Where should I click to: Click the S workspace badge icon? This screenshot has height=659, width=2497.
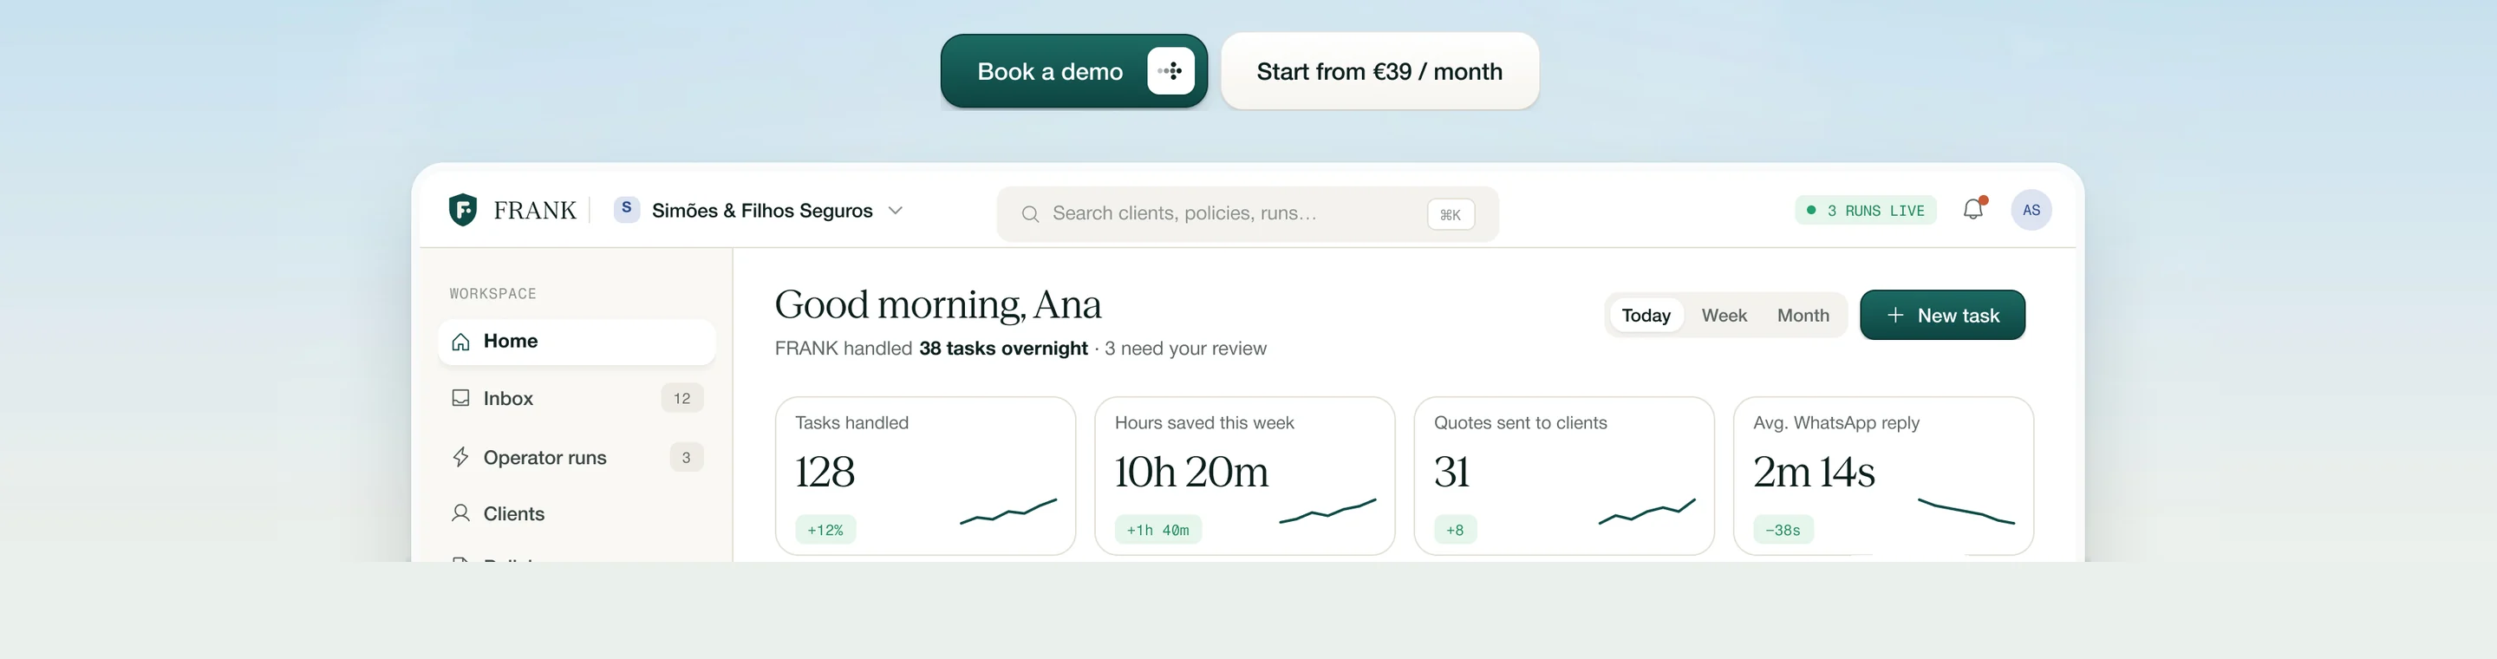click(x=627, y=209)
